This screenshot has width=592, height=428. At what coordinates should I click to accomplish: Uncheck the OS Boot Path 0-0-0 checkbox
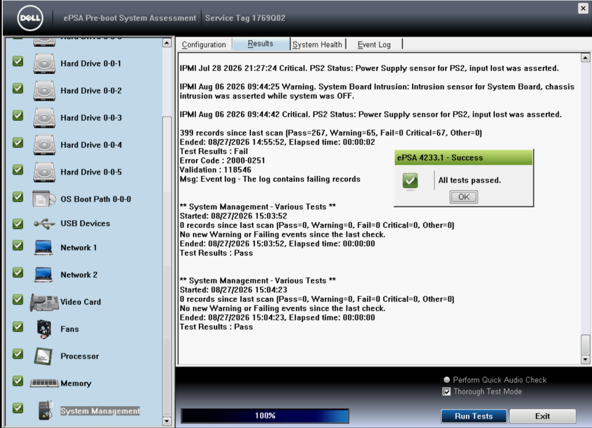tap(18, 197)
